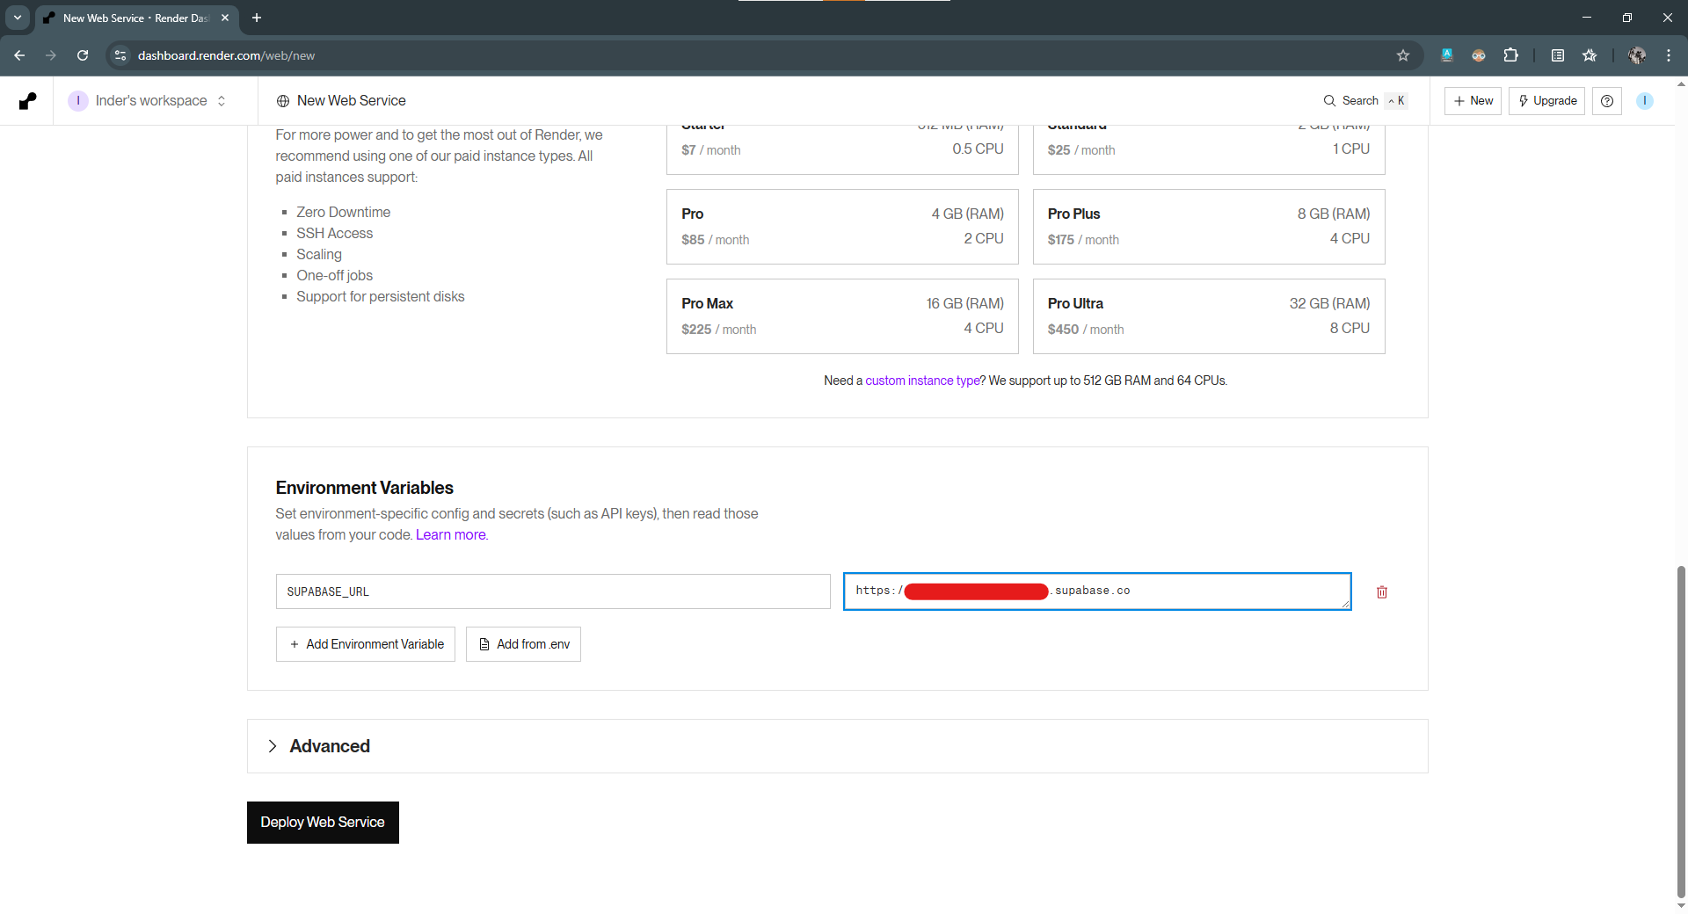The image size is (1688, 914).
Task: Open a new browser tab
Action: (x=257, y=18)
